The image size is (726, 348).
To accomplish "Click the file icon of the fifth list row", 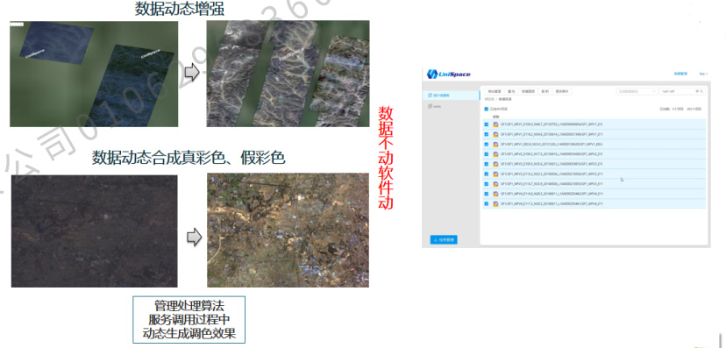I will click(495, 164).
